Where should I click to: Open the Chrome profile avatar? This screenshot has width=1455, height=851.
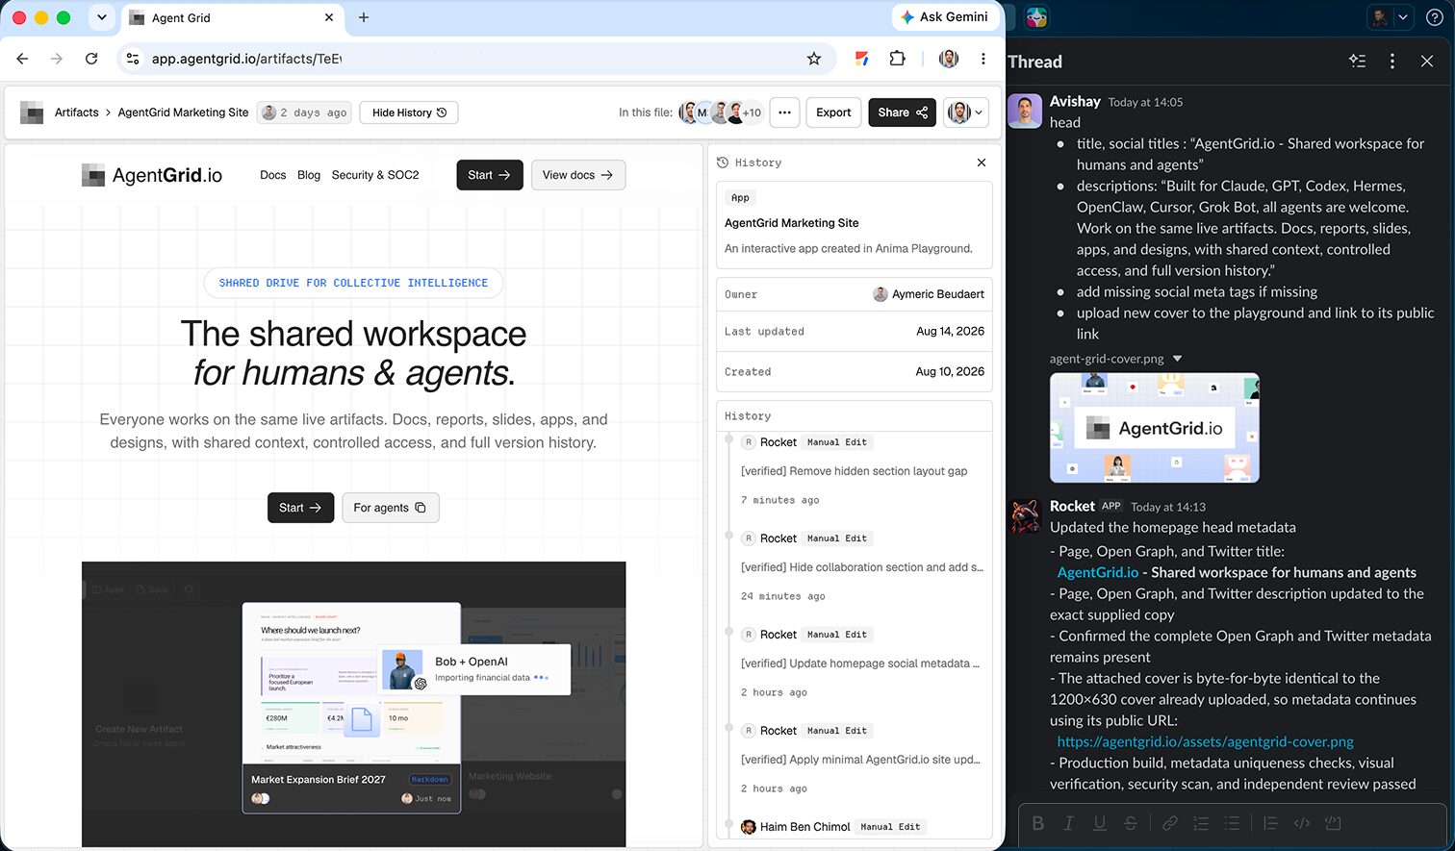(949, 59)
